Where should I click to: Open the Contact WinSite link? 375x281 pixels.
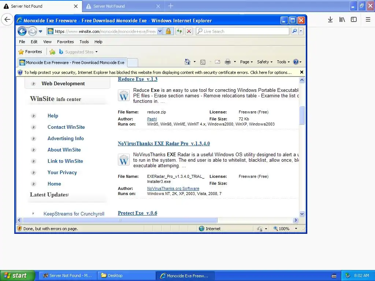coord(66,127)
